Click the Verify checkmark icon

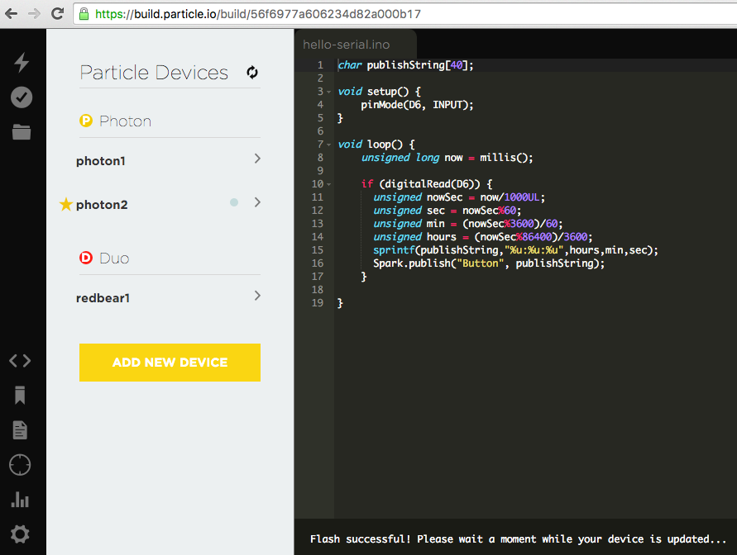tap(22, 97)
